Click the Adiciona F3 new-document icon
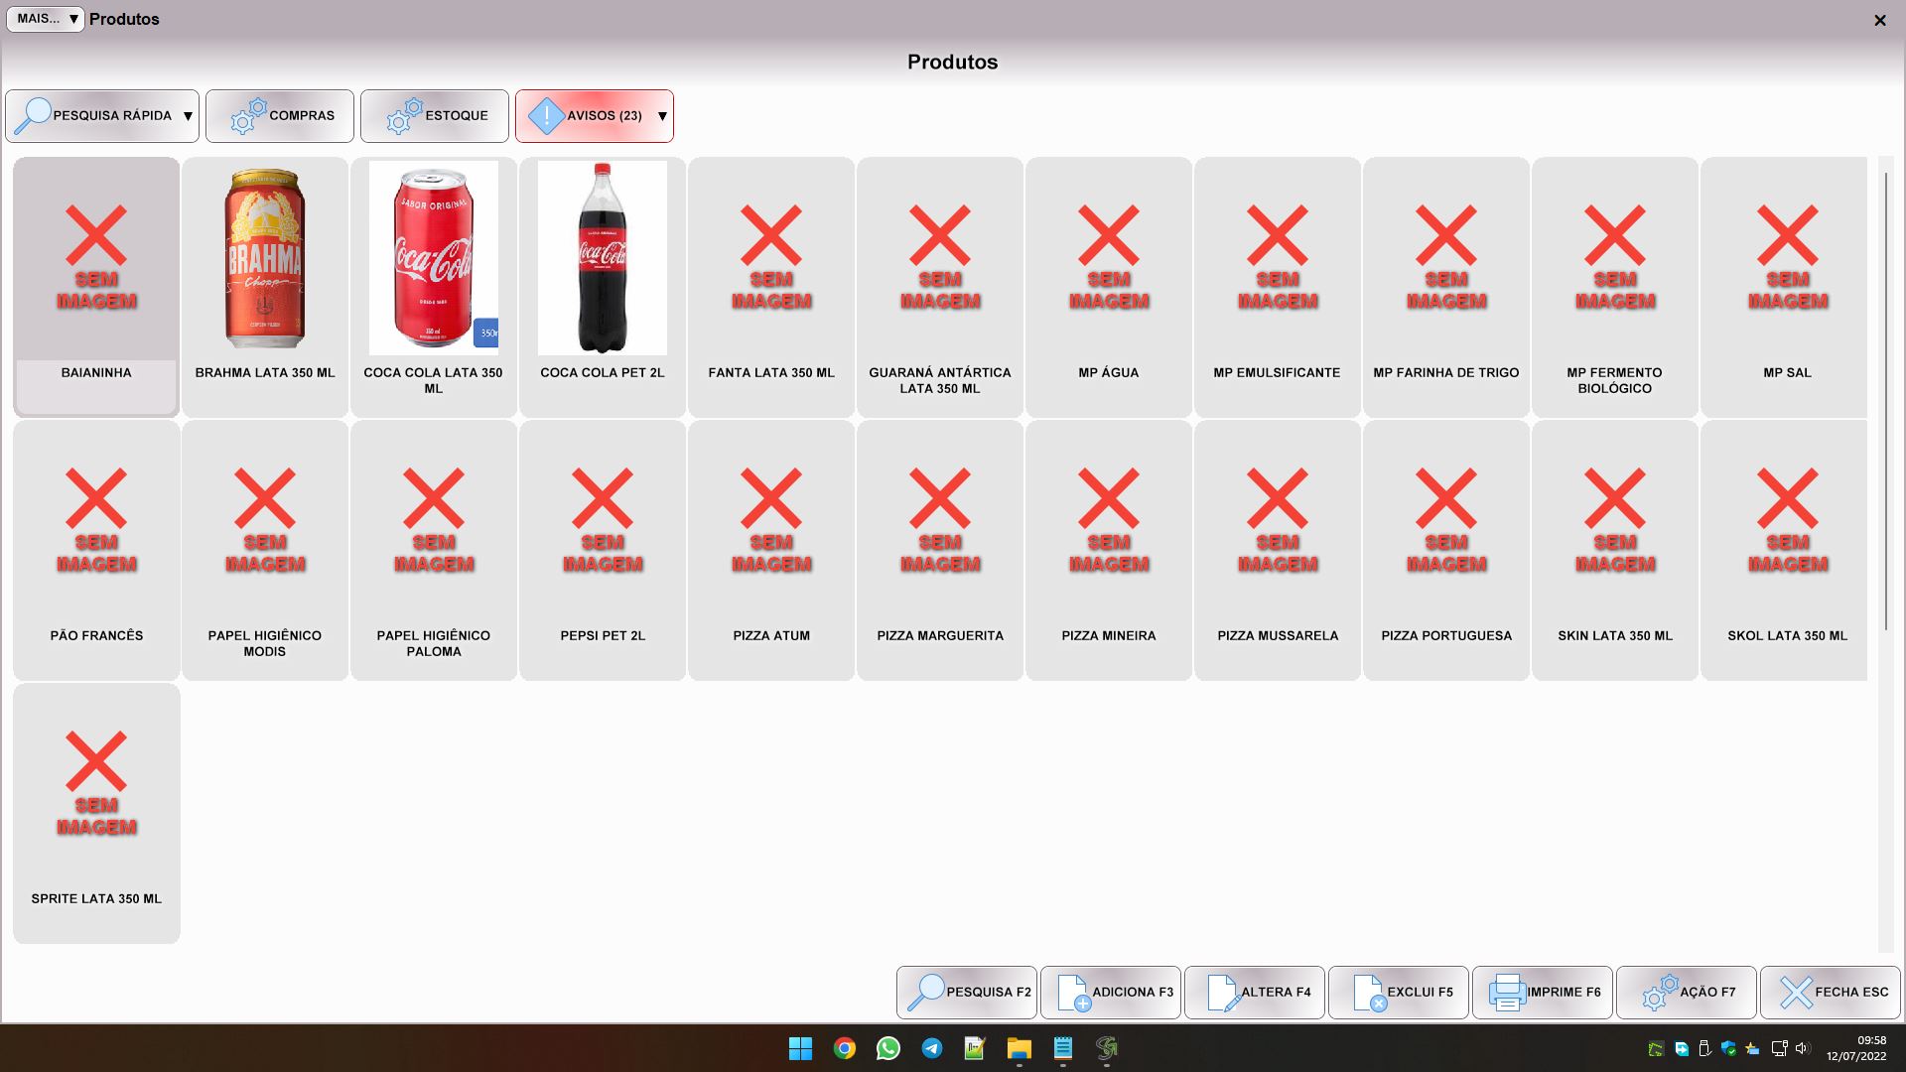The image size is (1906, 1072). 1074,992
